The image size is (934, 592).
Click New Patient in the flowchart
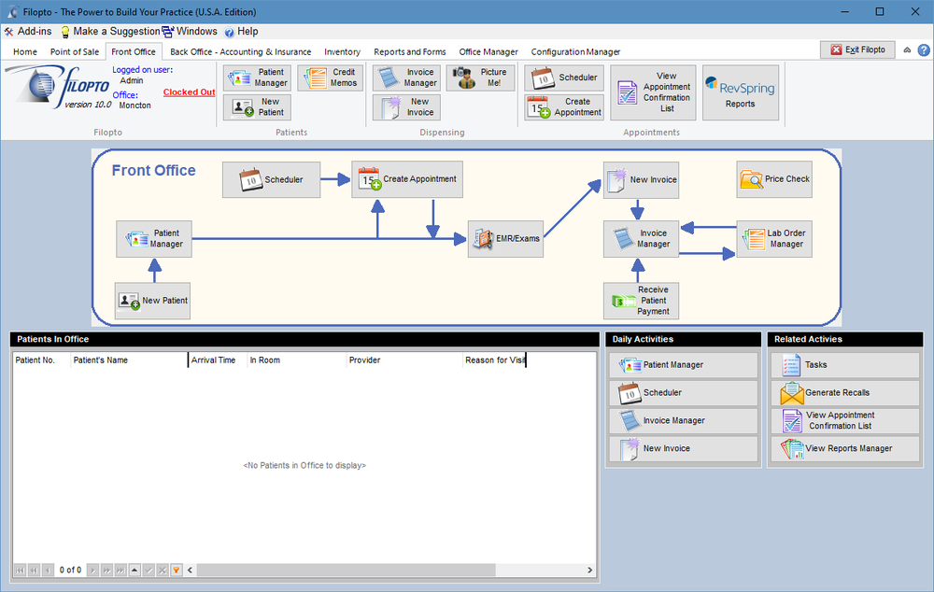click(x=152, y=301)
